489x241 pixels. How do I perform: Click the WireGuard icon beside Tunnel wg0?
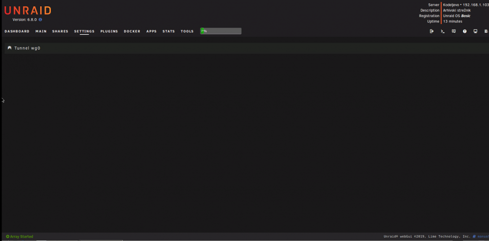9,48
